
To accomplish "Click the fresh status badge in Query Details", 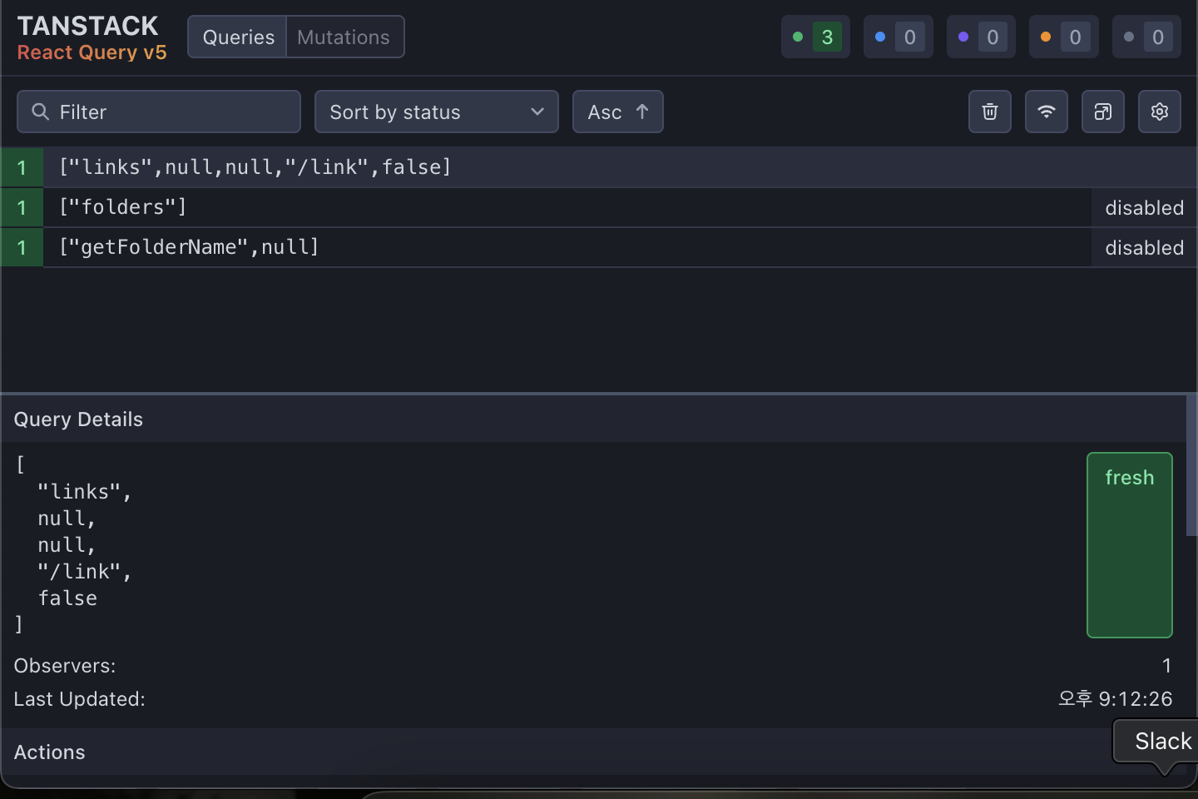I will pos(1130,545).
